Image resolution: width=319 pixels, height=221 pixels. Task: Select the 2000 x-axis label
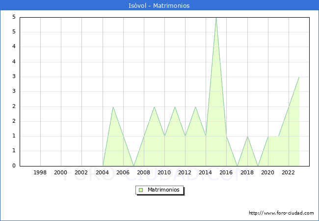(x=61, y=172)
